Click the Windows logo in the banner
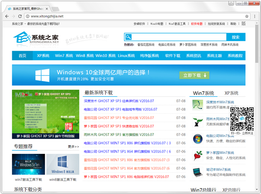This screenshot has height=194, width=261. tap(42, 75)
